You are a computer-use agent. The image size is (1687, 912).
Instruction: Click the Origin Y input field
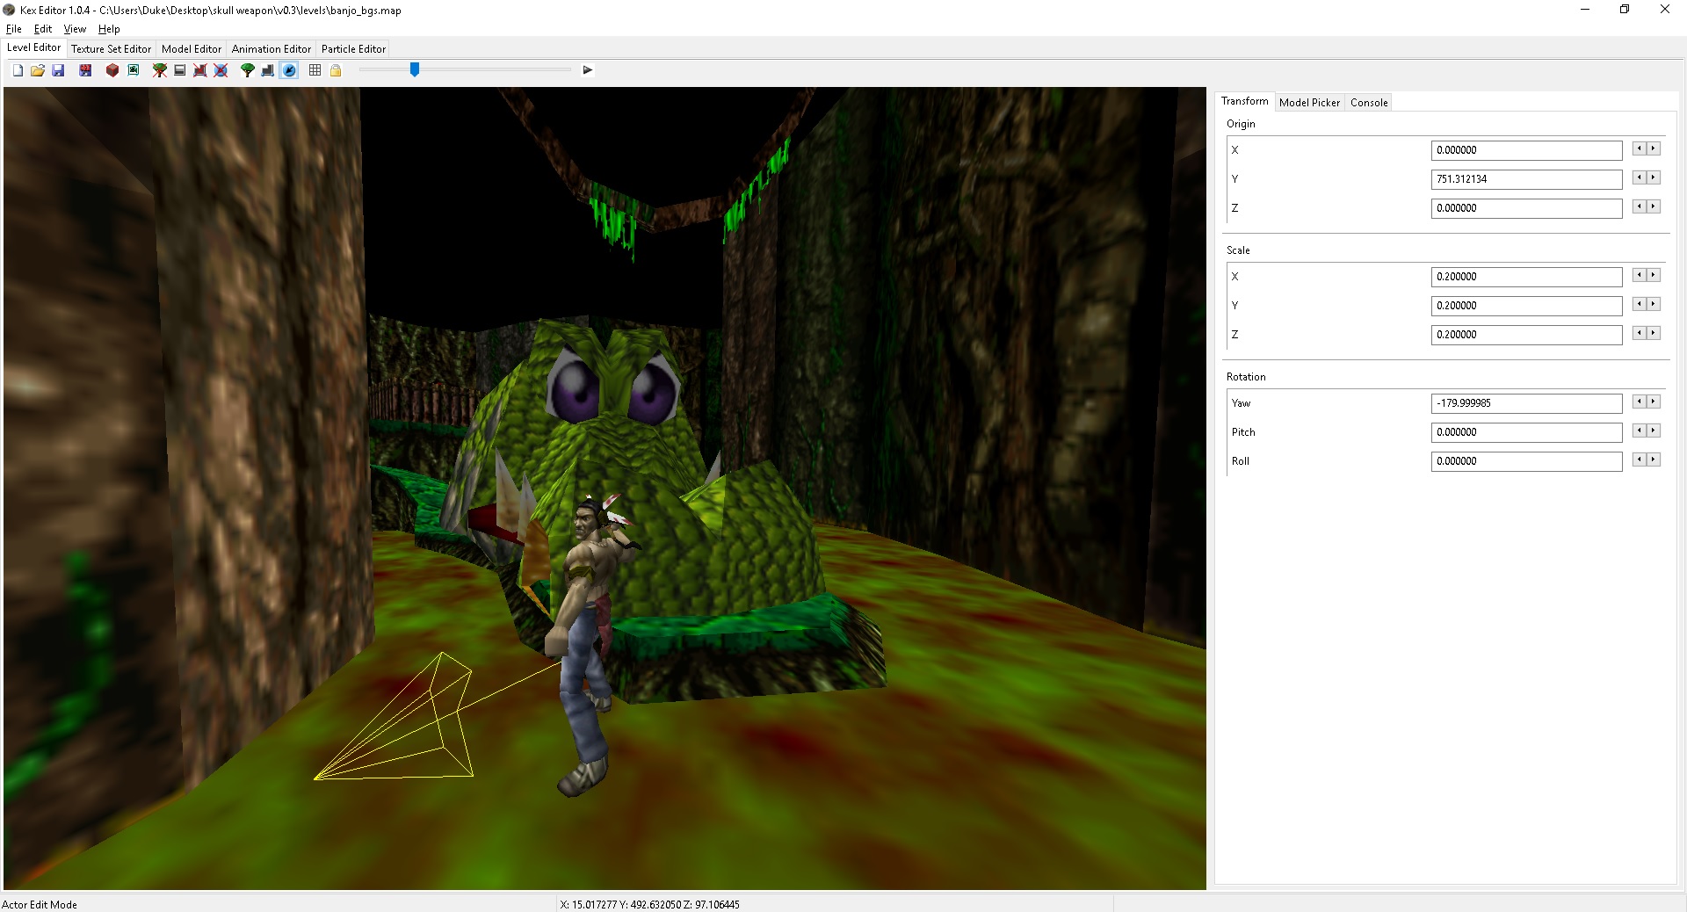click(1526, 179)
